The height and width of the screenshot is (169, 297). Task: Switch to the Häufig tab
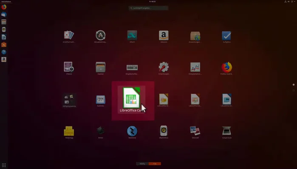coord(142,164)
